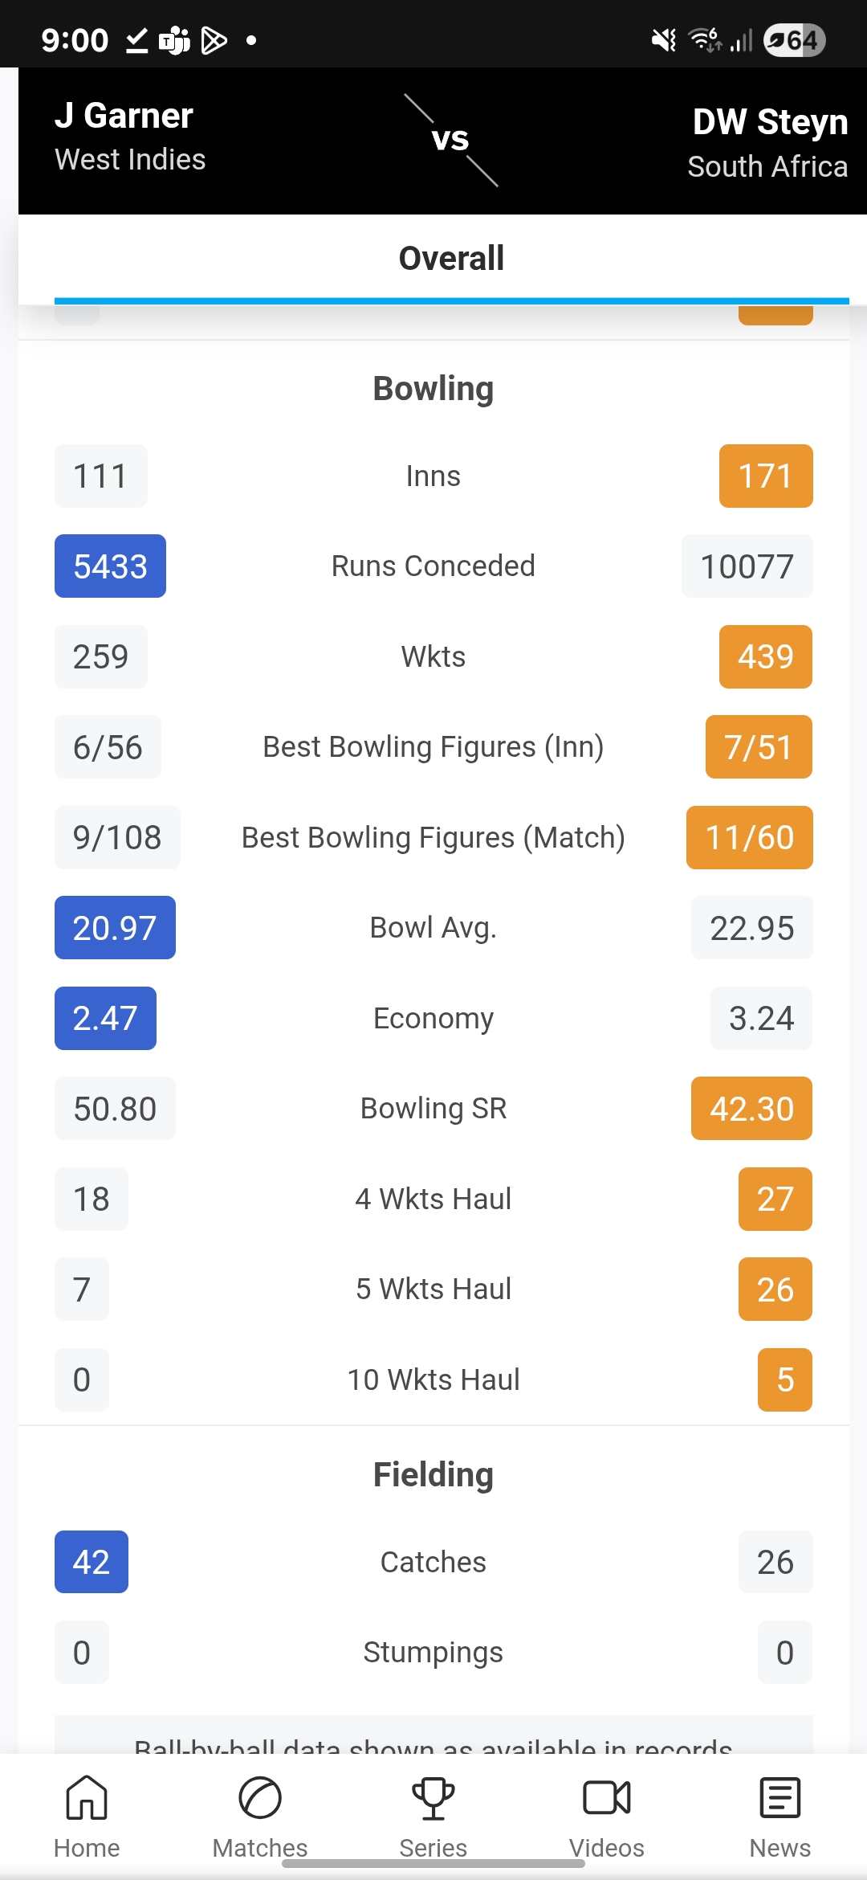Tap Garner's 20.97 bowling average value
Viewport: 867px width, 1880px height.
[x=115, y=928]
